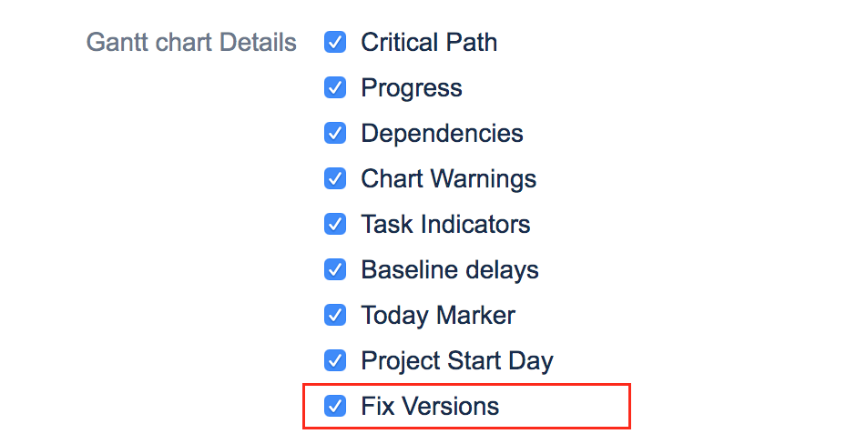The image size is (867, 444).
Task: Toggle the Fix Versions checkbox
Action: pos(335,406)
